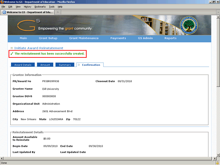
Task: Click vertical scrollbar down arrow
Action: coord(218,155)
